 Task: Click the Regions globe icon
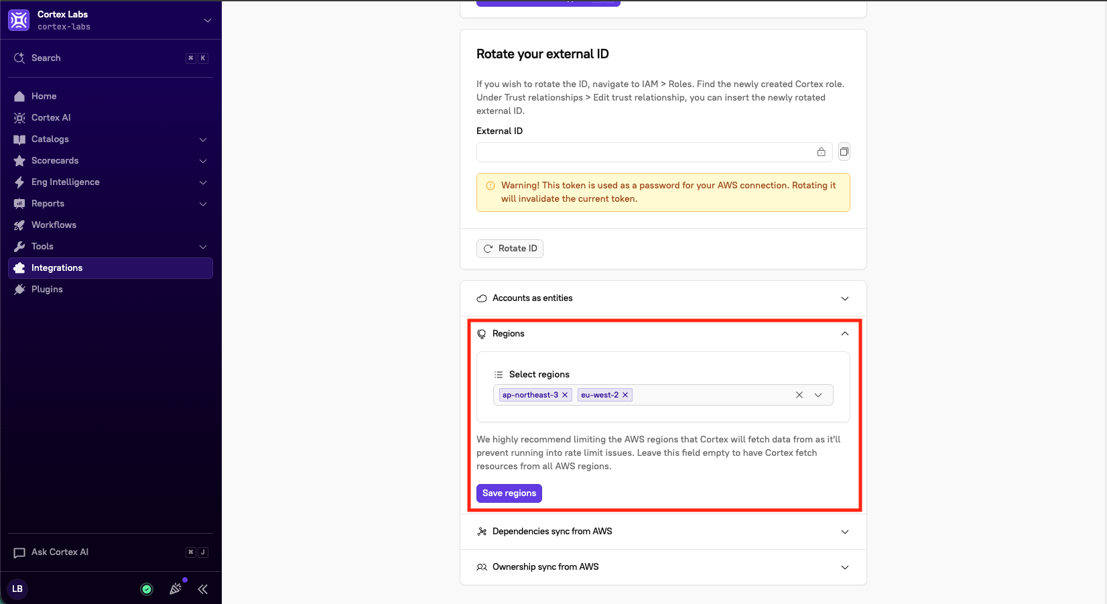point(482,334)
